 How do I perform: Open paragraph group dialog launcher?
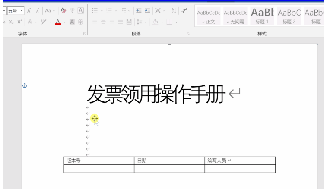188,34
